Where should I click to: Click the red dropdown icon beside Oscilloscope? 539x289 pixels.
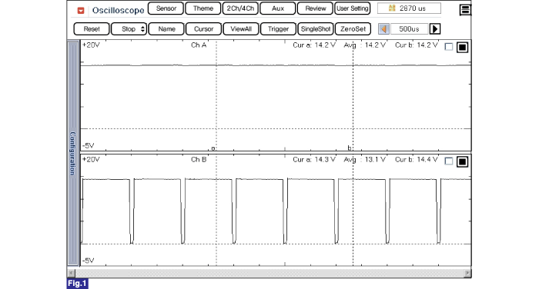click(x=81, y=11)
